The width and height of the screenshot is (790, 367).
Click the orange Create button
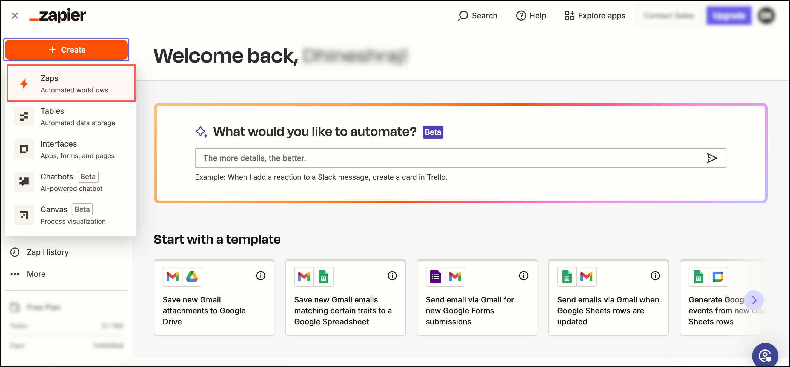point(66,49)
